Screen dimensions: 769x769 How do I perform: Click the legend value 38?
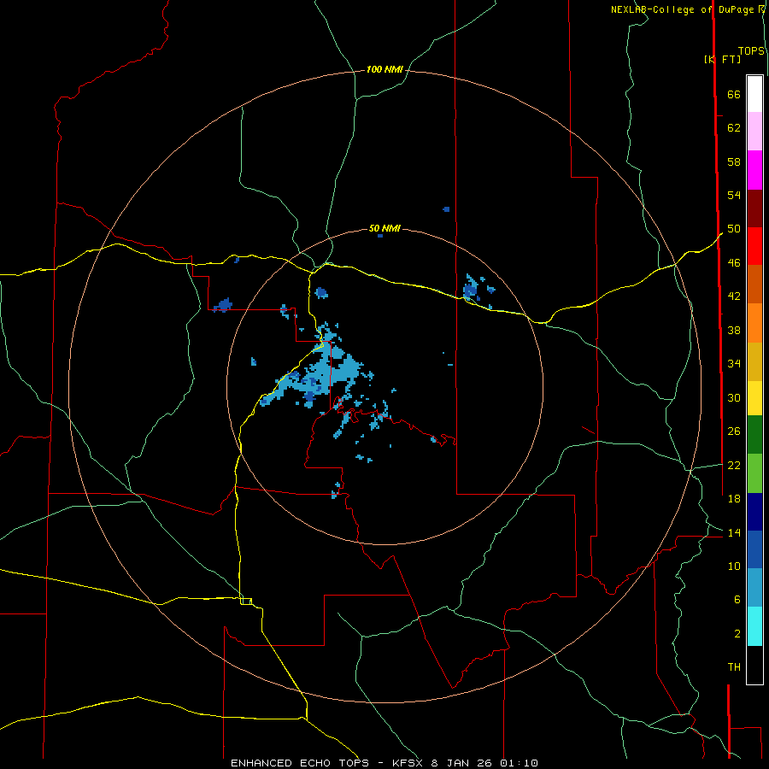pos(734,330)
